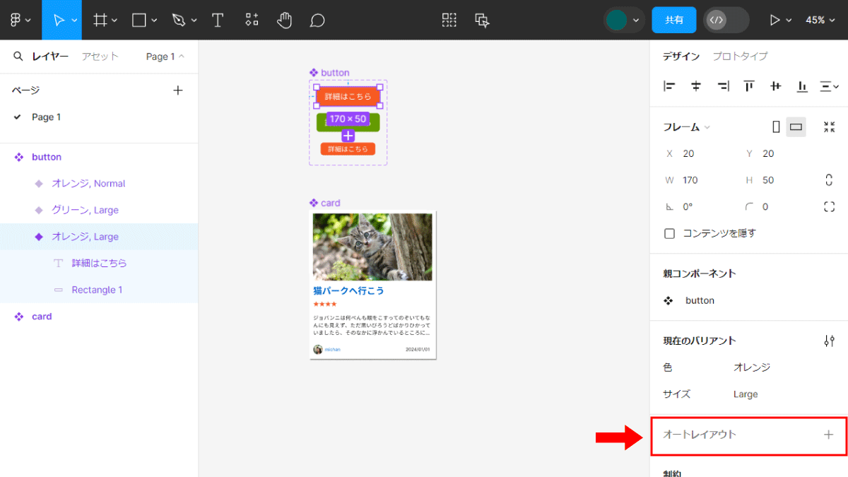Toggle constrain proportions lock
This screenshot has width=848, height=477.
click(830, 180)
